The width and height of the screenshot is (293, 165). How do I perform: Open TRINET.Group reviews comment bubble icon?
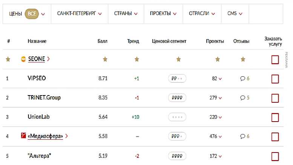[x=242, y=98]
